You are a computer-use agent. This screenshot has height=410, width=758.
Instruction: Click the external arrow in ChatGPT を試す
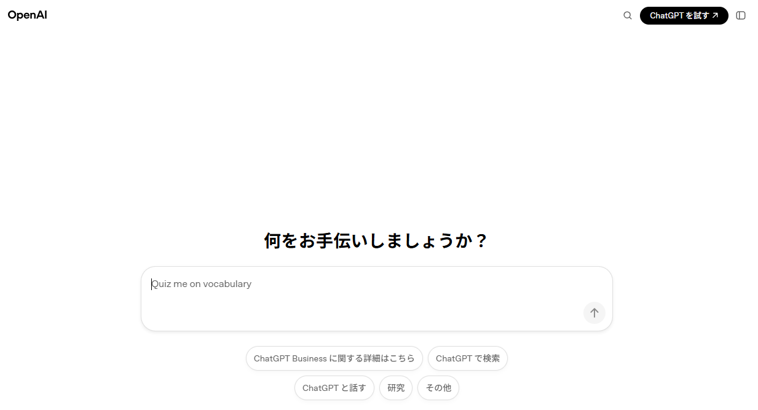click(715, 15)
